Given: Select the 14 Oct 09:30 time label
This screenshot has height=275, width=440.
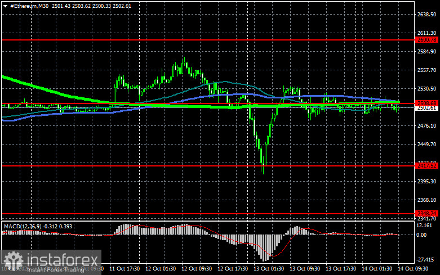Looking at the screenshot, I should click(x=413, y=269).
